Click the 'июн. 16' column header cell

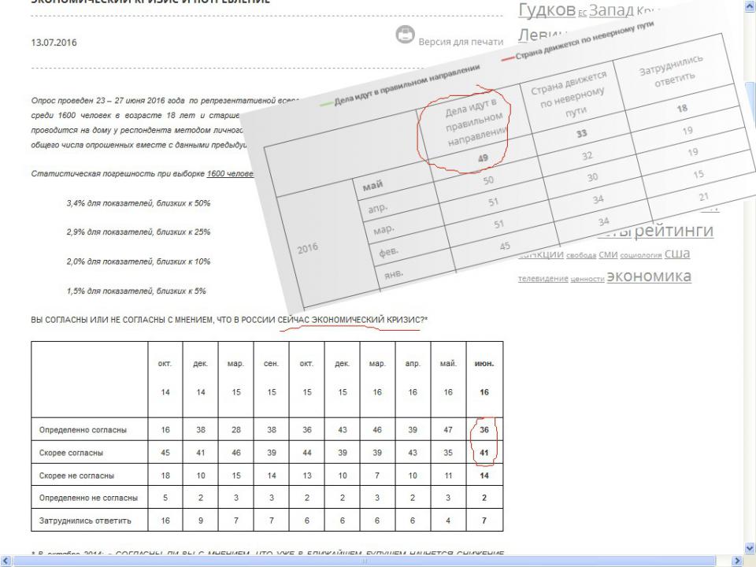tap(484, 380)
